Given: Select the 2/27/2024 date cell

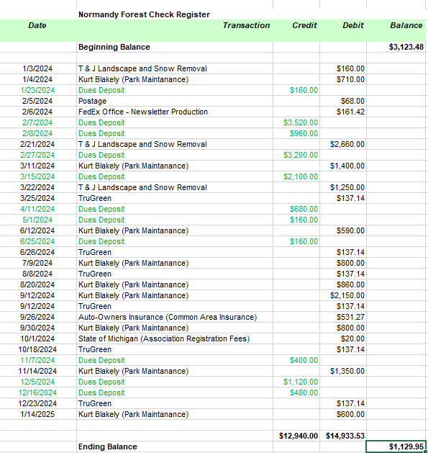Looking at the screenshot, I should [38, 155].
